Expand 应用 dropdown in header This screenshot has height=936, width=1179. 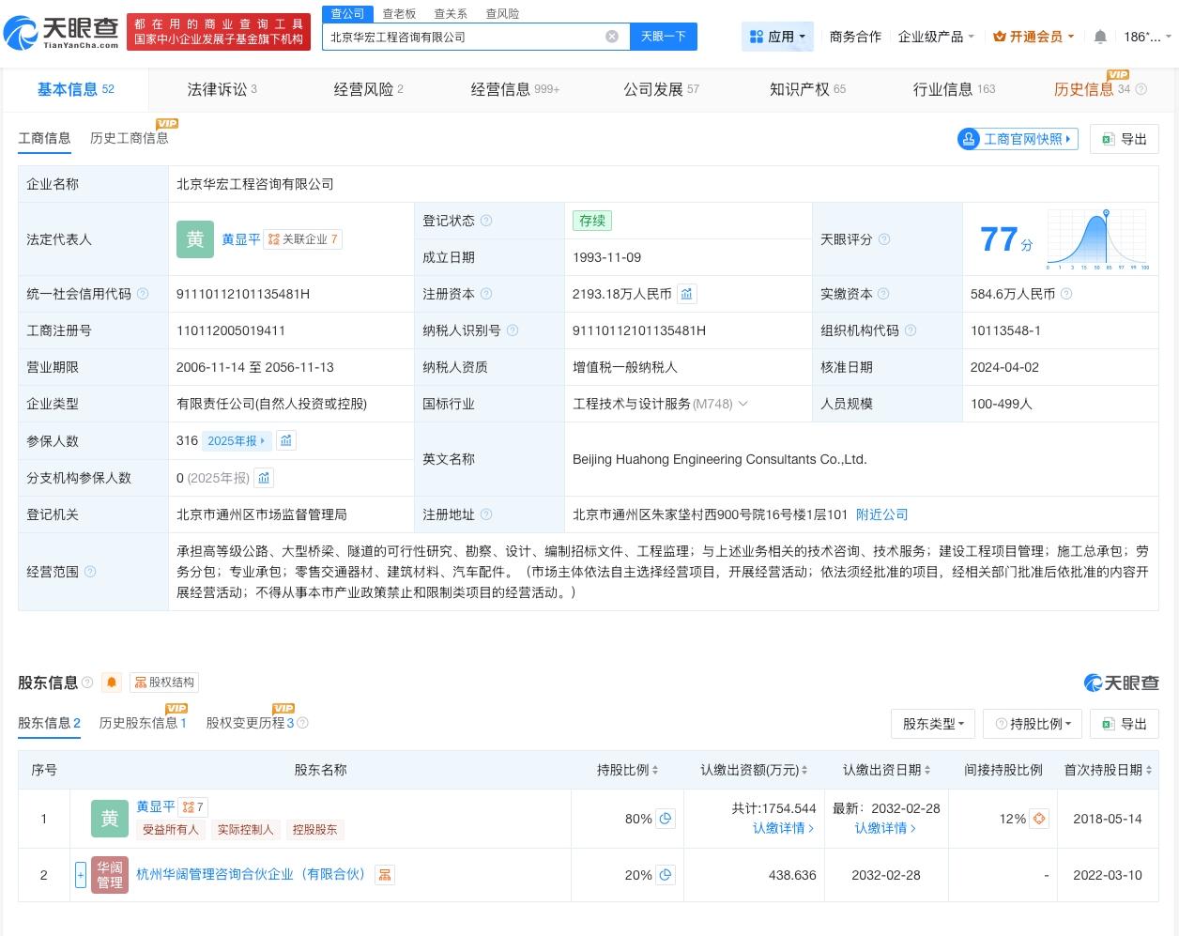[x=777, y=37]
